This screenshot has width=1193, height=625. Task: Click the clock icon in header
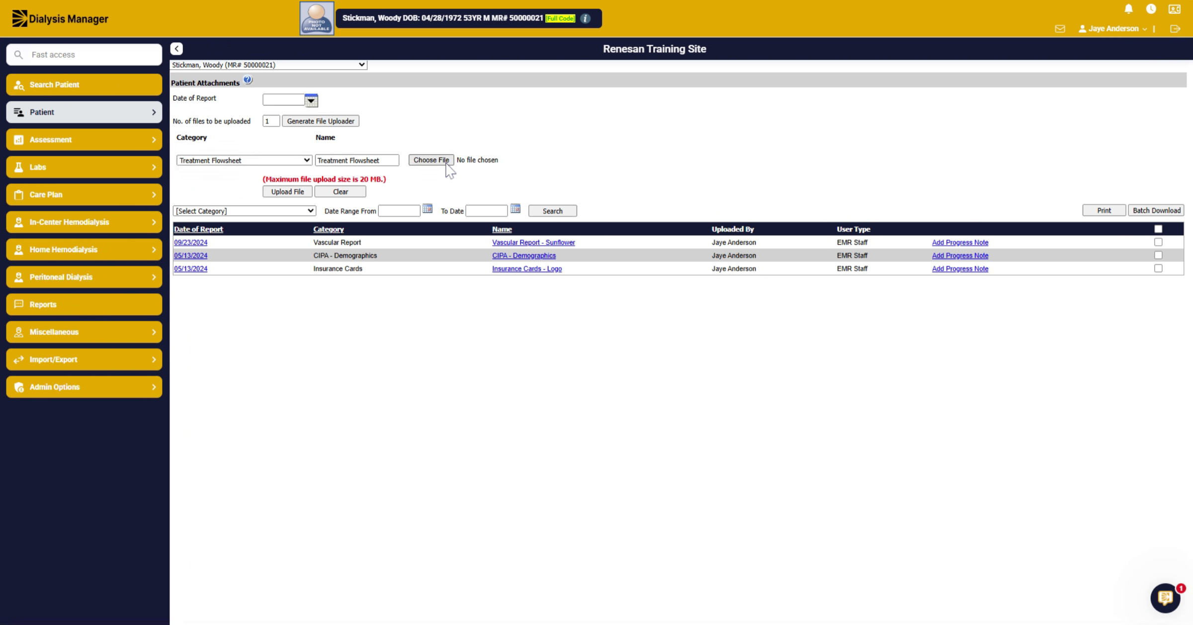1151,9
